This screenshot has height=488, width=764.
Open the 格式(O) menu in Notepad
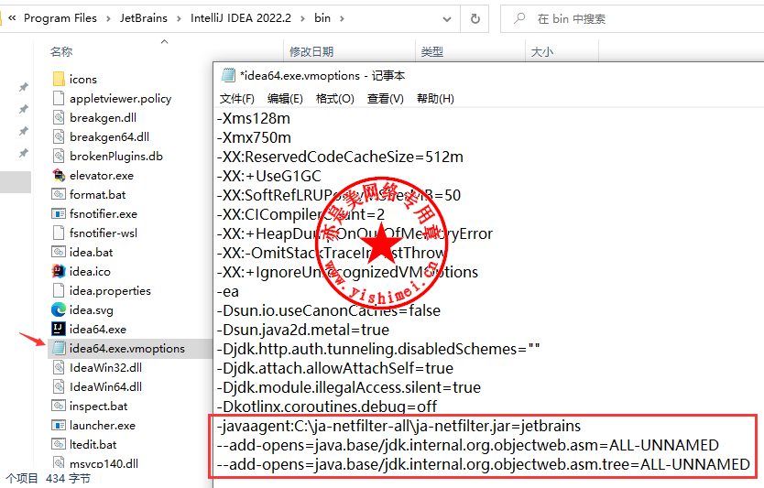click(x=334, y=99)
